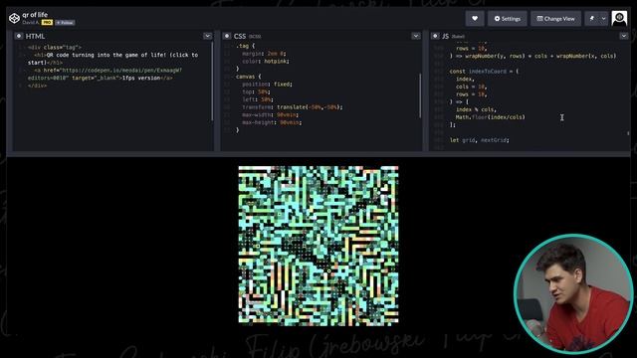The height and width of the screenshot is (358, 637).
Task: Click the 'position: fixed;' line in CSS
Action: 268,84
